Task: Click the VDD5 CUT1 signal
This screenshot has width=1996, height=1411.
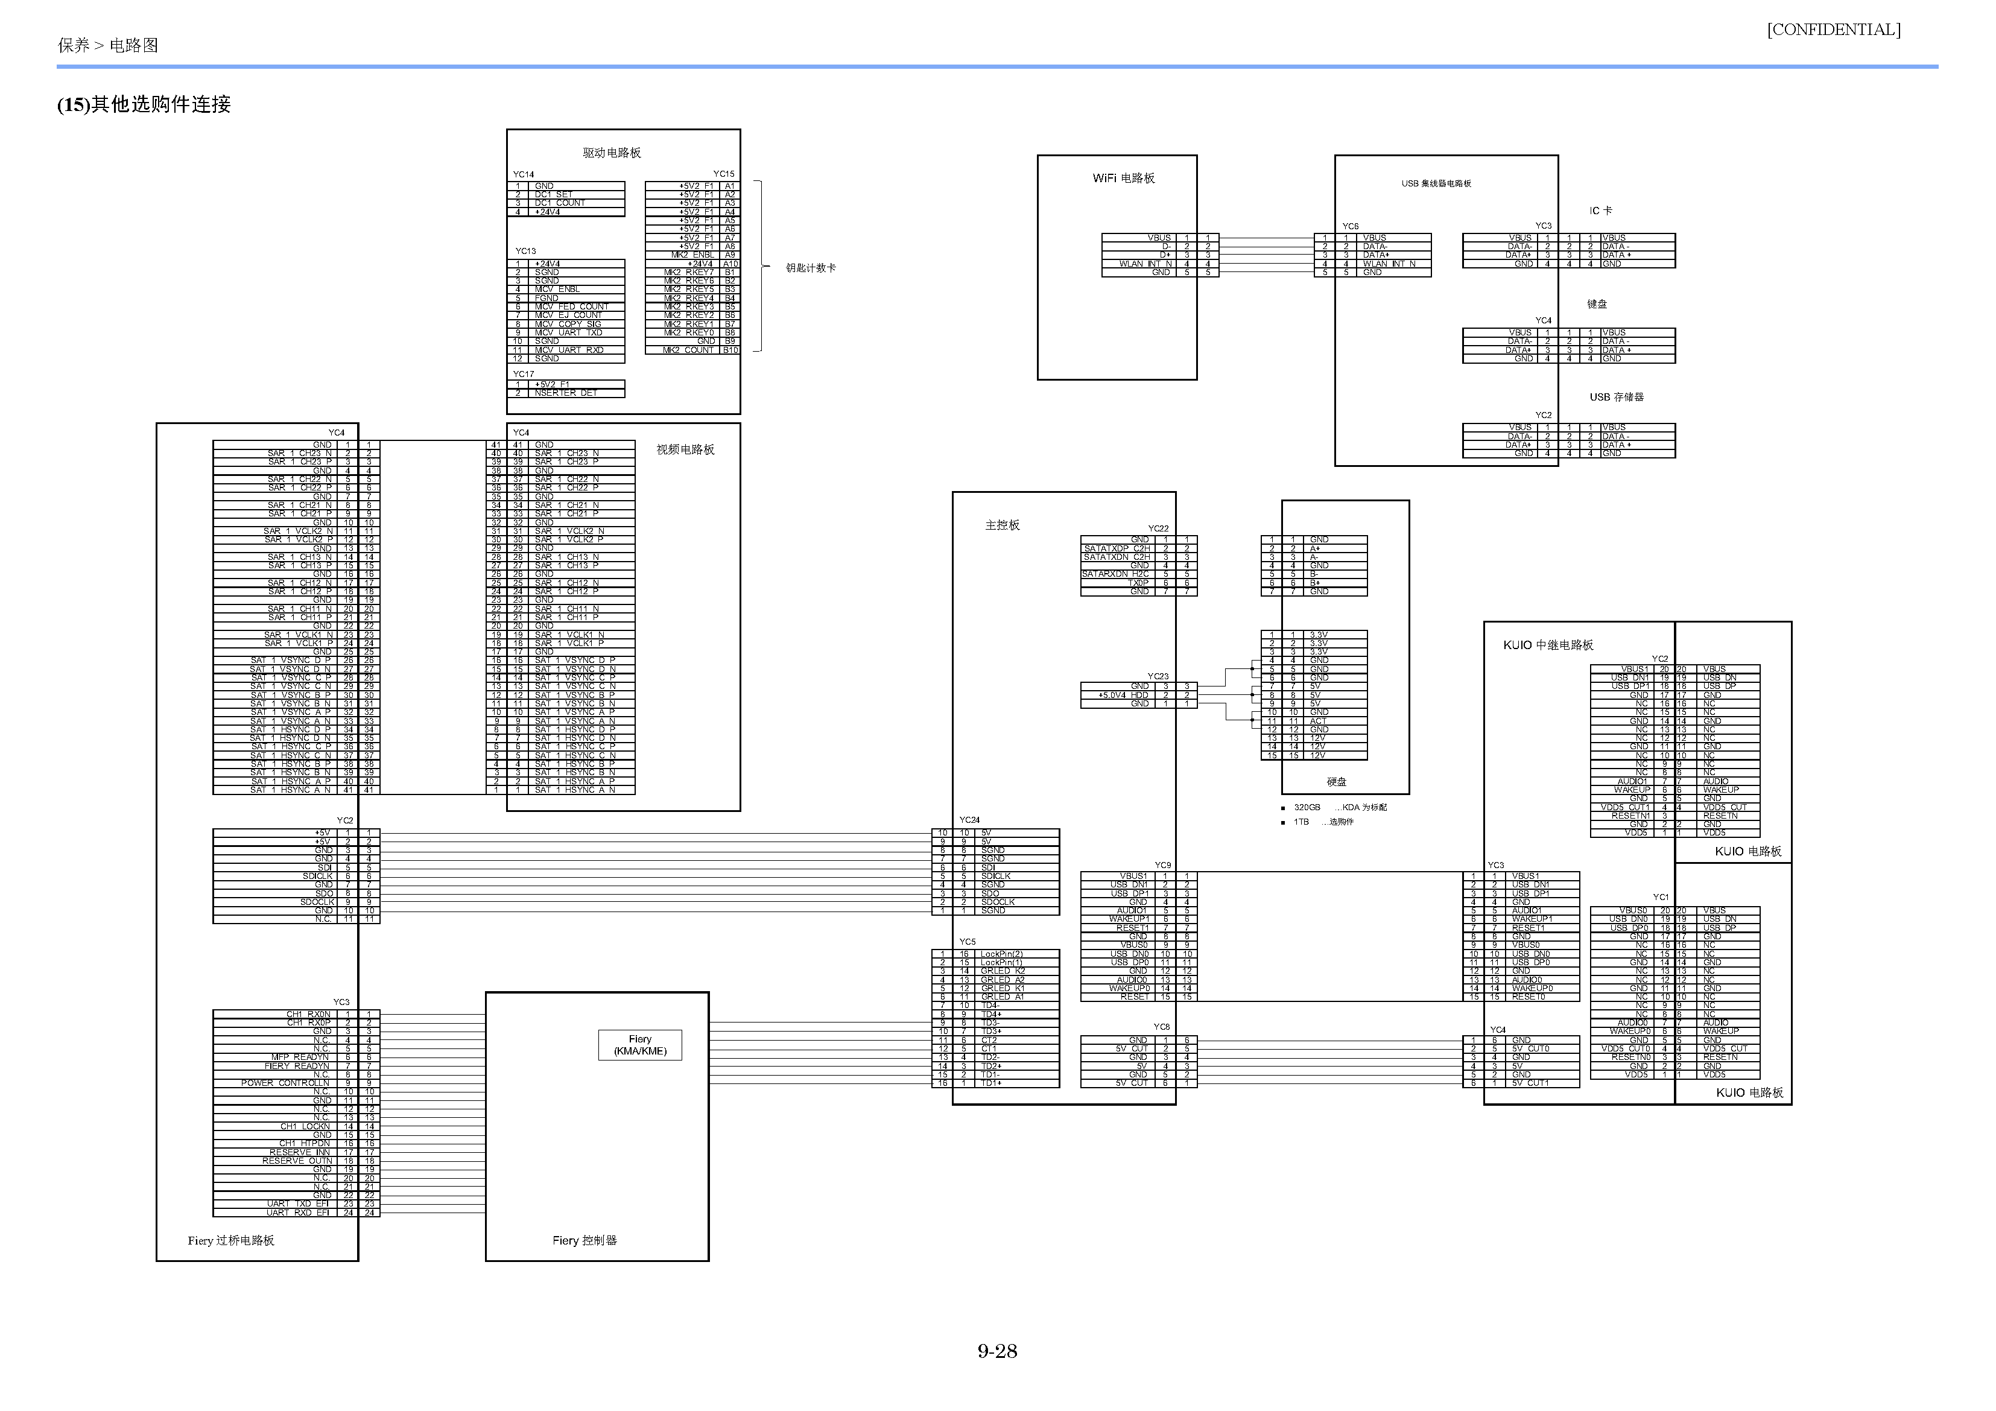Action: coord(1625,808)
